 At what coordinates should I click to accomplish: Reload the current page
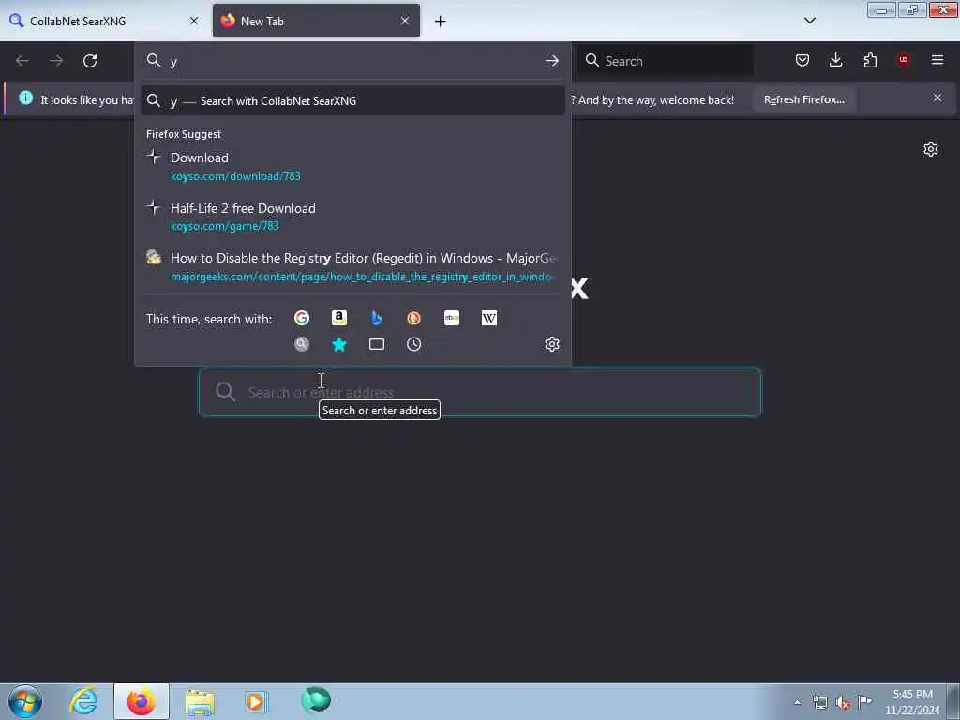click(90, 61)
